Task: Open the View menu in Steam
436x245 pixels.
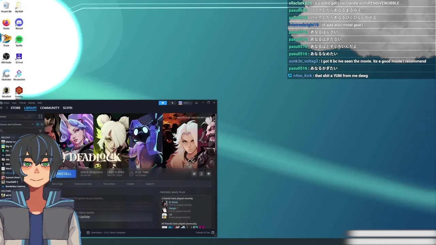Action: [14, 103]
